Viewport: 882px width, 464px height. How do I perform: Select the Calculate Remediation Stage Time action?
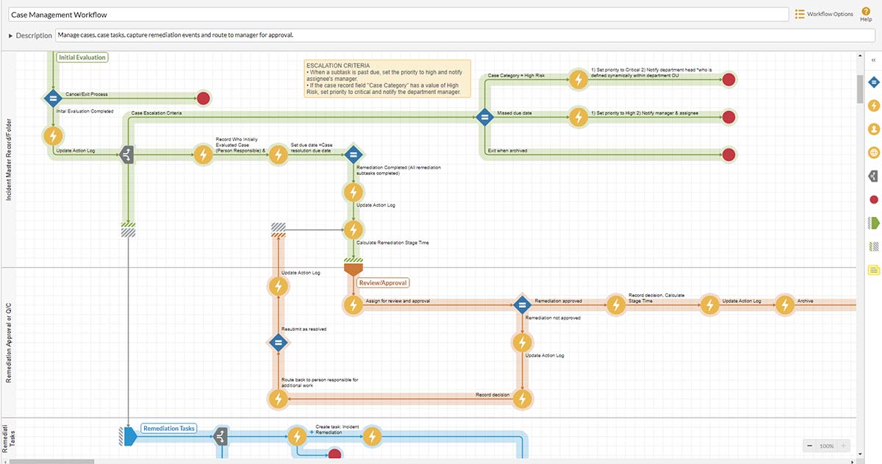pyautogui.click(x=353, y=229)
